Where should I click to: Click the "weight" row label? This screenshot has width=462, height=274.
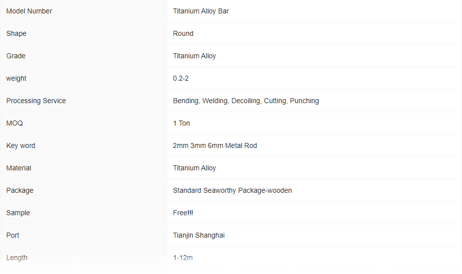point(16,78)
